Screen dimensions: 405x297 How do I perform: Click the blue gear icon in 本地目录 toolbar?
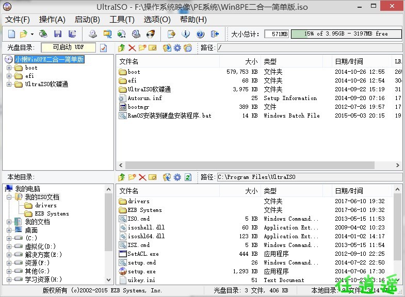coord(177,177)
